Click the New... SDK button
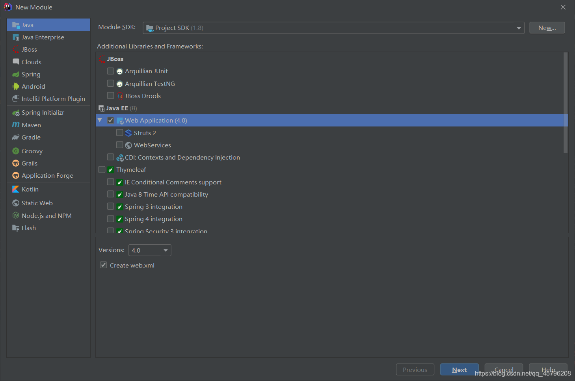 point(547,28)
